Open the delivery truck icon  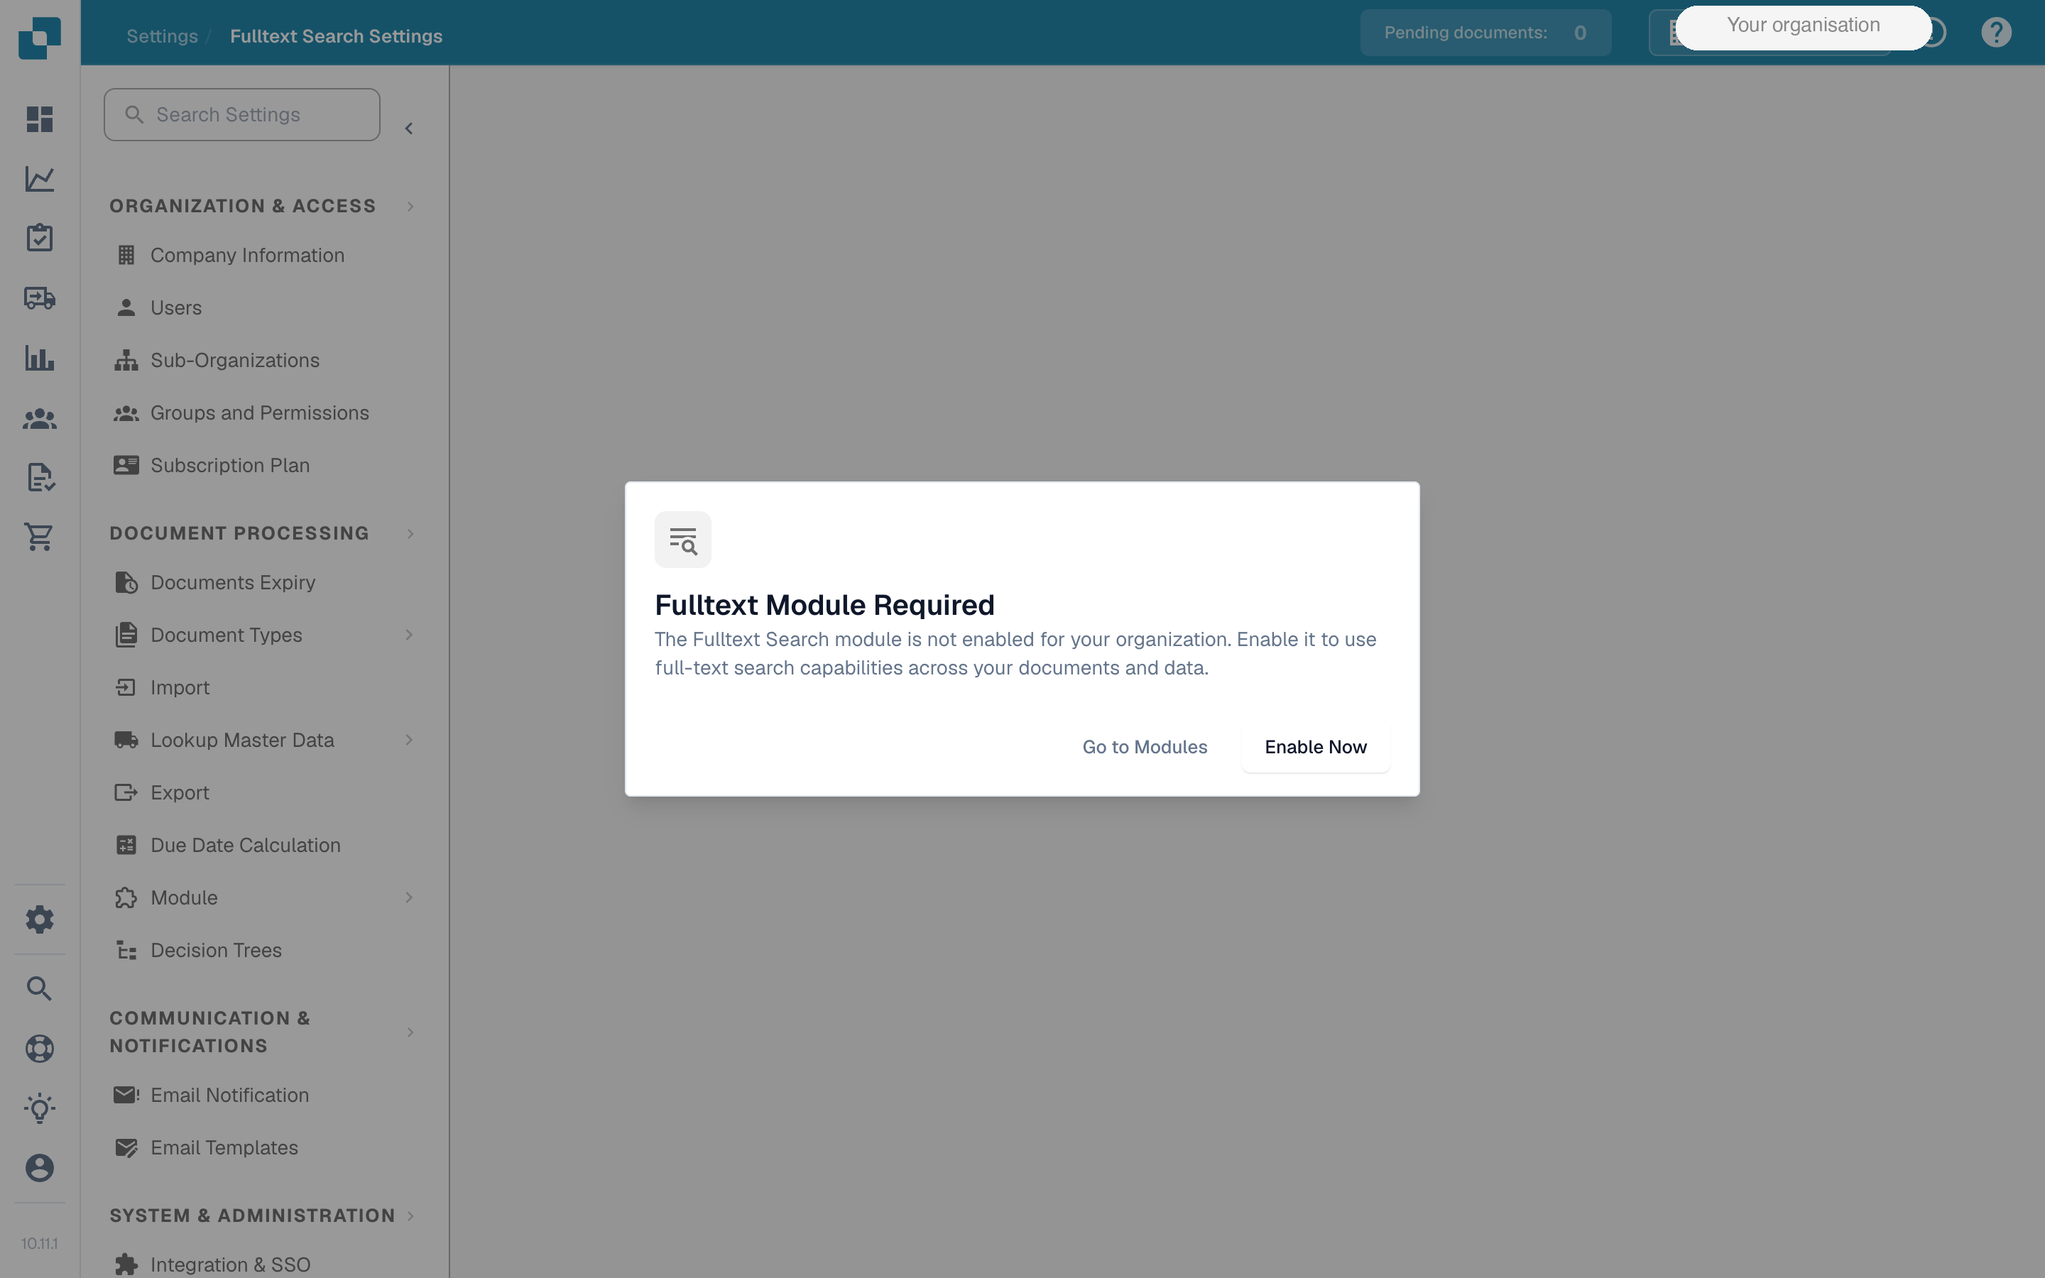click(x=40, y=298)
